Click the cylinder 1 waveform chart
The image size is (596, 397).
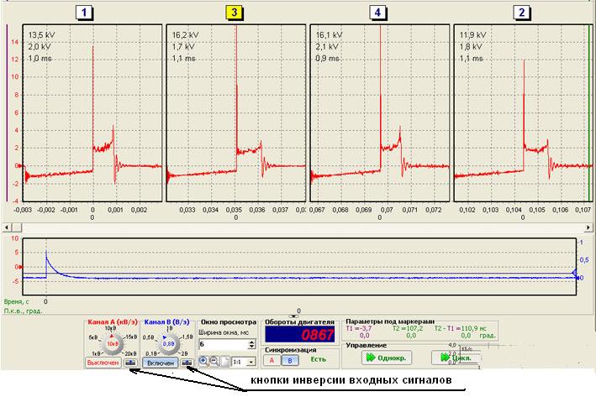tap(92, 112)
